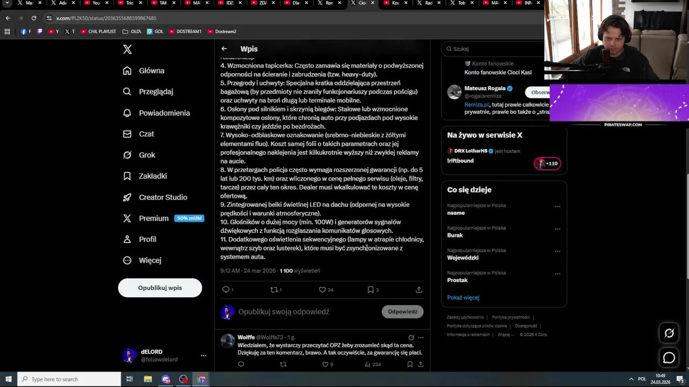Bookmark Wolffe's comment
The width and height of the screenshot is (689, 387).
click(x=410, y=364)
